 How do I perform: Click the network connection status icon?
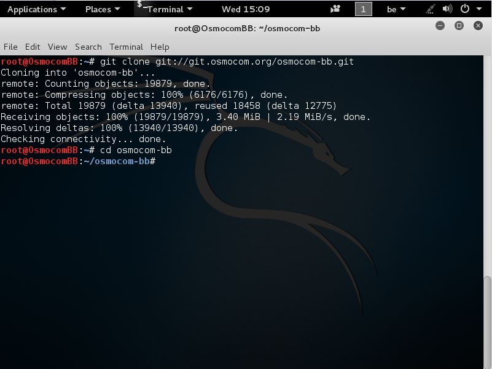click(430, 9)
